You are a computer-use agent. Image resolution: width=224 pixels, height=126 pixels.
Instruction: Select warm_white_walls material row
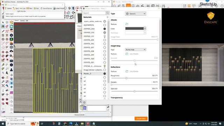click(95, 21)
